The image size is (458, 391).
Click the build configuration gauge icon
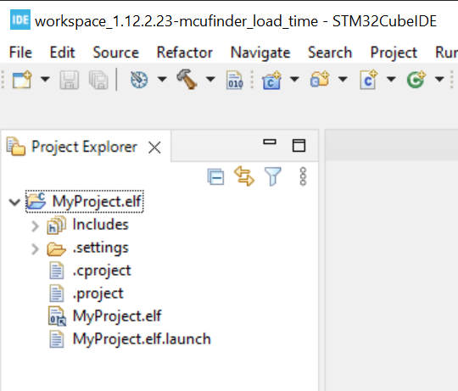(x=139, y=80)
